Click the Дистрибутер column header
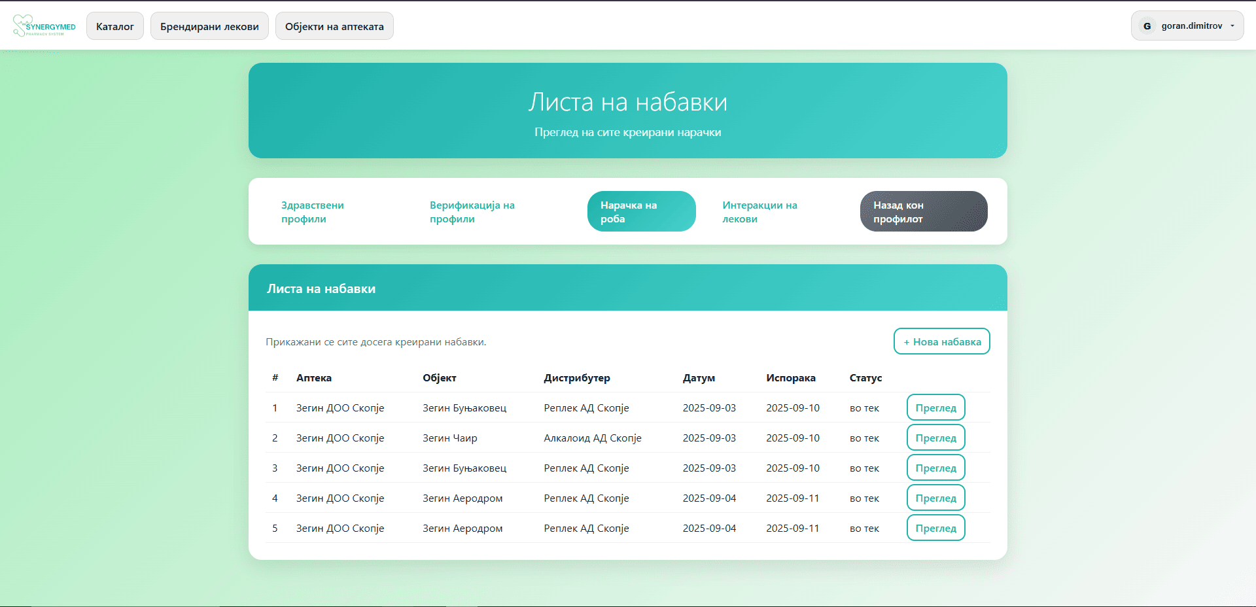Screen dimensions: 1256x607 pos(576,378)
